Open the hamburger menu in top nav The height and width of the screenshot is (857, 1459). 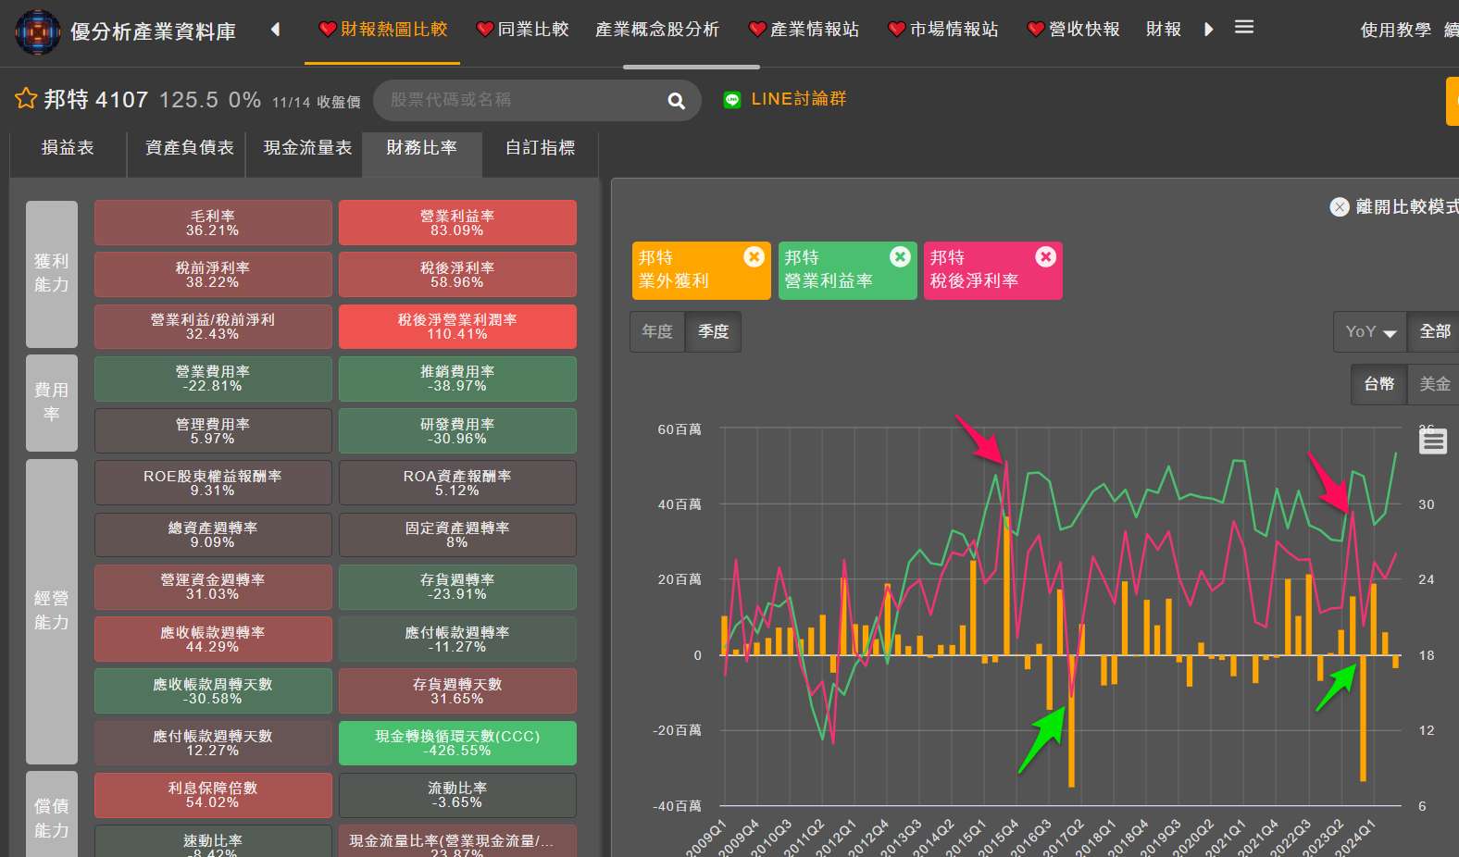[1244, 28]
